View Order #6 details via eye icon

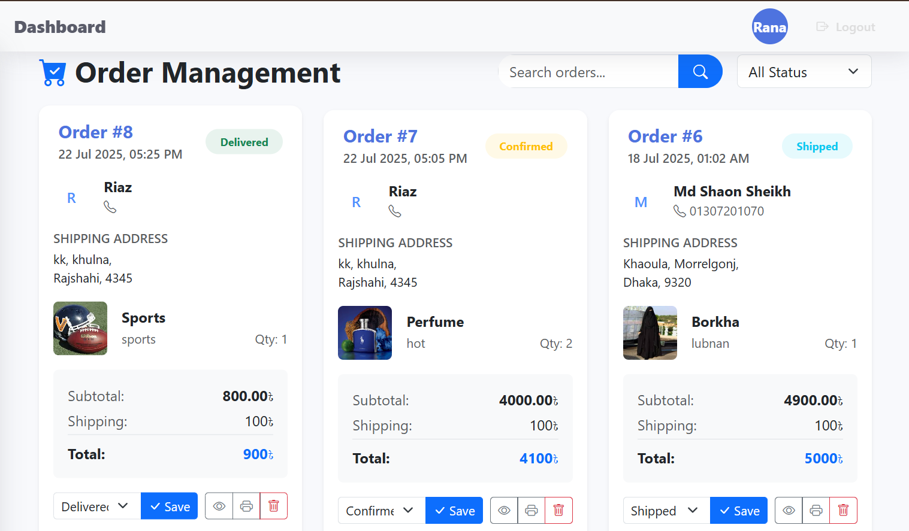(789, 510)
